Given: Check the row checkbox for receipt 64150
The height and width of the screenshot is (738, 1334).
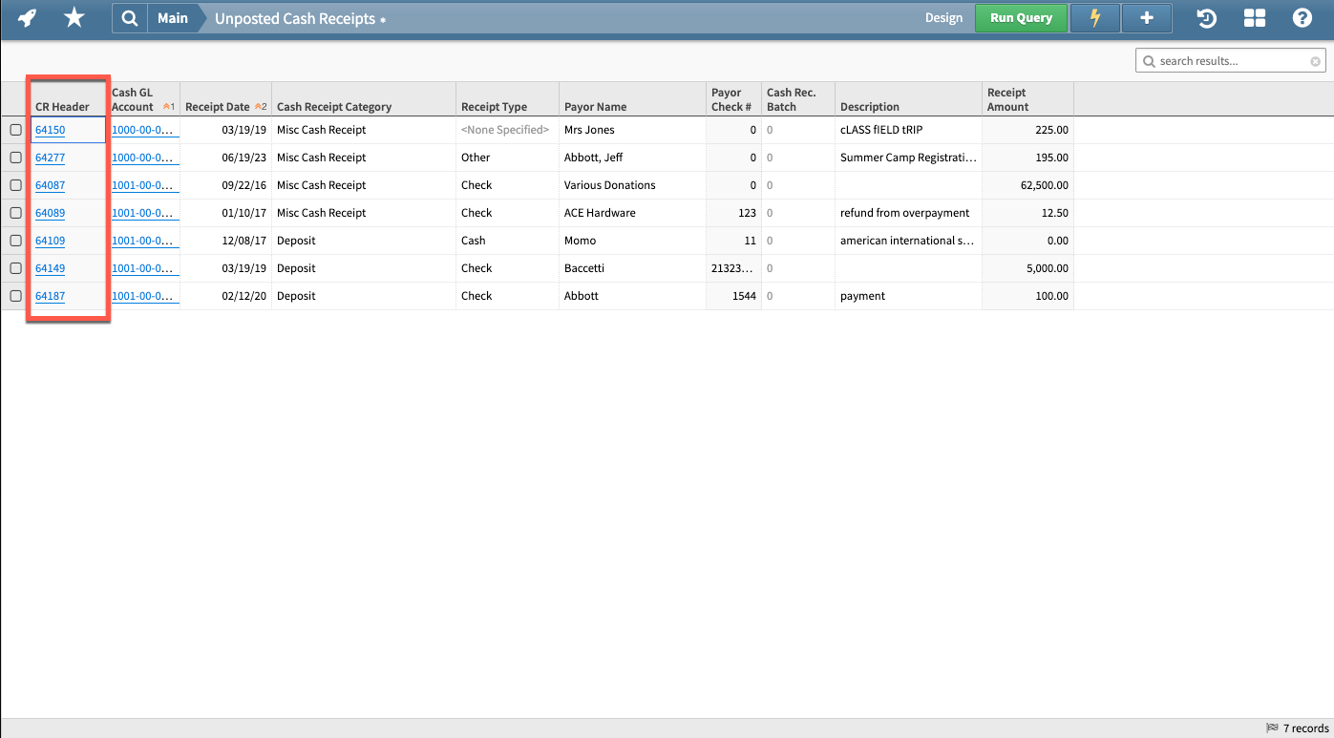Looking at the screenshot, I should [14, 130].
